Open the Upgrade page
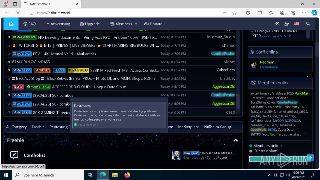This screenshot has height=180, width=320. click(90, 24)
